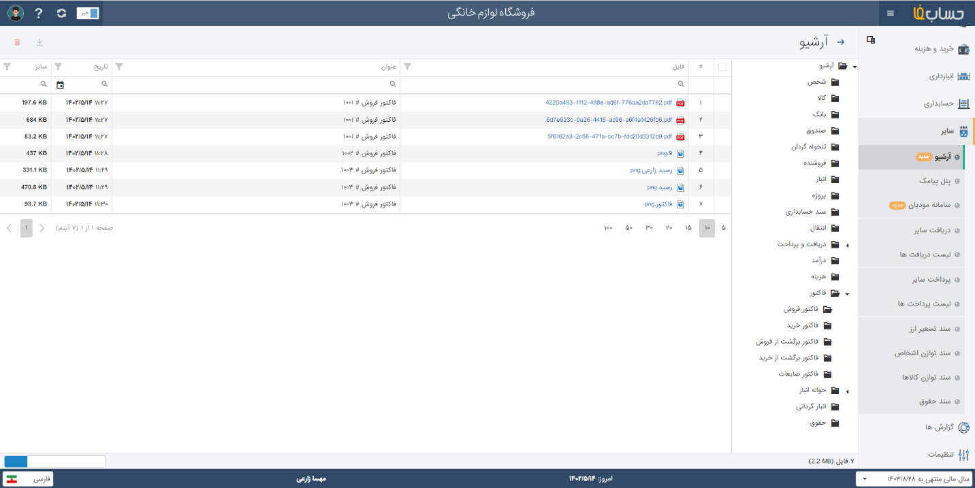Click the previous page chevron in pagination
Image resolution: width=975 pixels, height=488 pixels.
coord(42,228)
